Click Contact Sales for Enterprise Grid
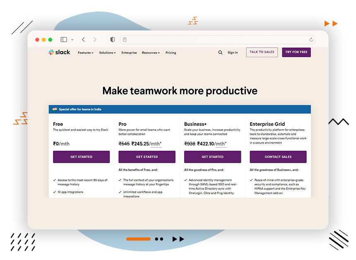Viewport: 356px width, 260px height. point(278,157)
